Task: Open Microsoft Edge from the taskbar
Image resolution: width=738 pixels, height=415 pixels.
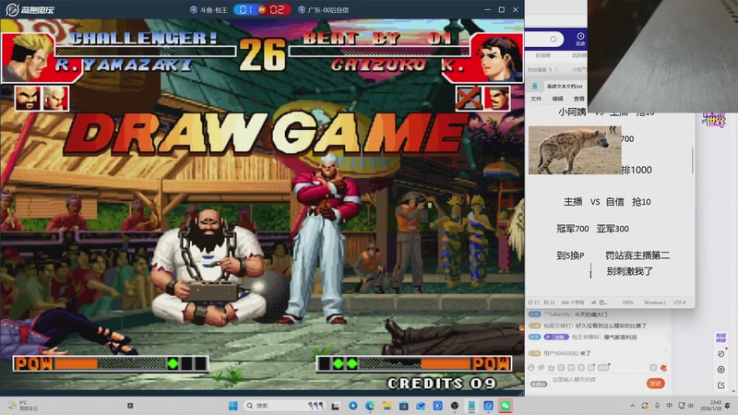Action: (x=370, y=406)
